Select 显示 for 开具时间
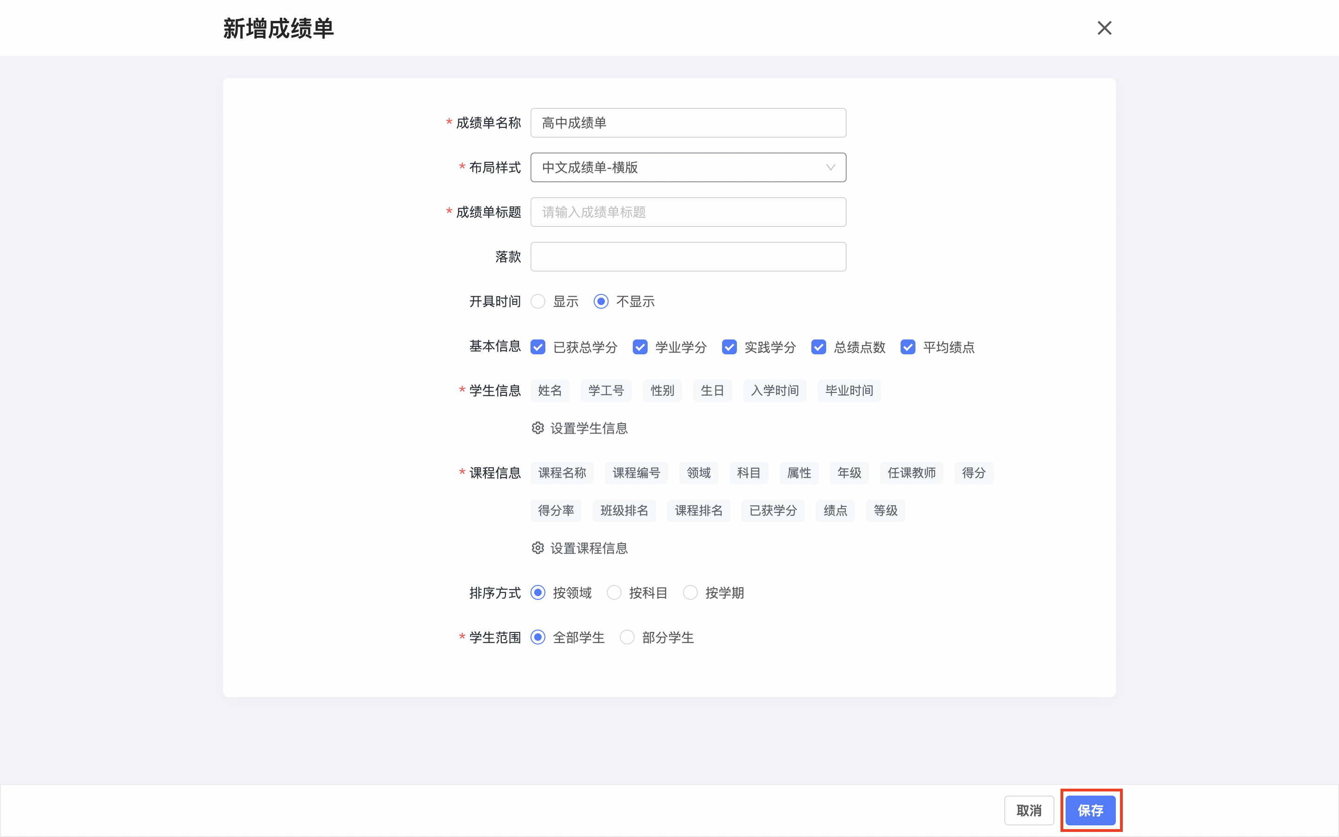This screenshot has height=837, width=1339. tap(538, 302)
